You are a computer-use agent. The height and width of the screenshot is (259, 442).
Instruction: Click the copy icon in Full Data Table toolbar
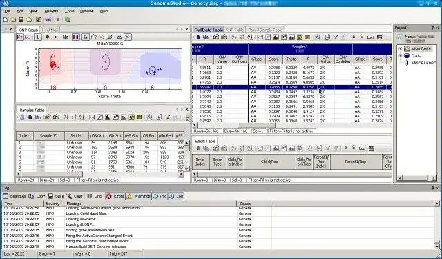click(x=206, y=37)
